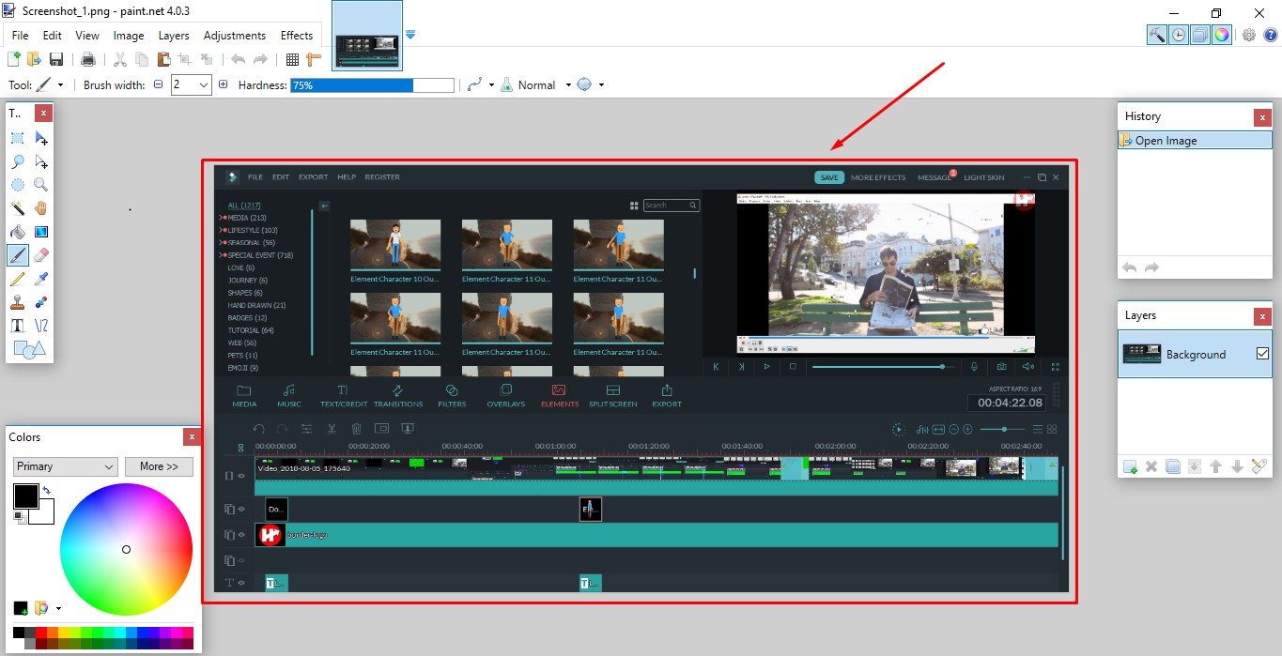Open the Filters panel

point(452,393)
